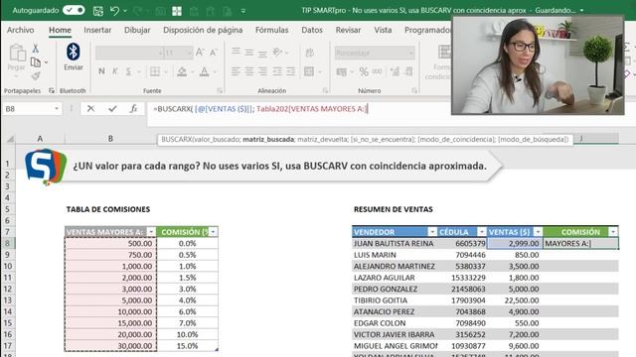
Task: Click the Save icon in title bar
Action: tap(97, 11)
